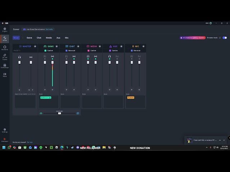Open the 3D Aim Trainer sidebar icon
The height and width of the screenshot is (172, 230).
pyautogui.click(x=5, y=56)
